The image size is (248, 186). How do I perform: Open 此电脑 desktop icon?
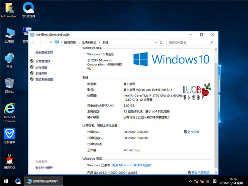coord(9,36)
